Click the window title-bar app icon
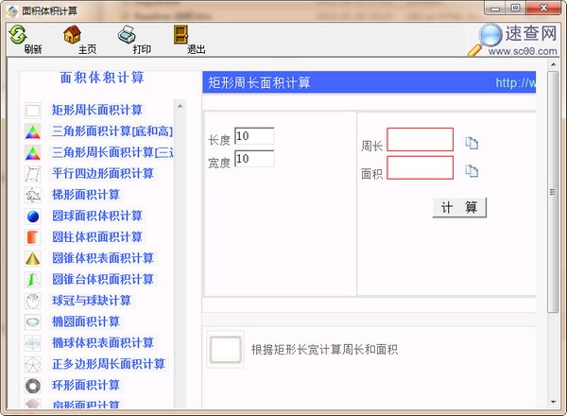The height and width of the screenshot is (416, 567). [12, 10]
